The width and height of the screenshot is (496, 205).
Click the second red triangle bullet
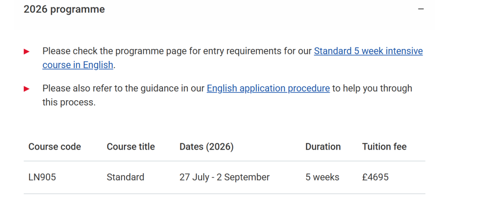coord(27,89)
